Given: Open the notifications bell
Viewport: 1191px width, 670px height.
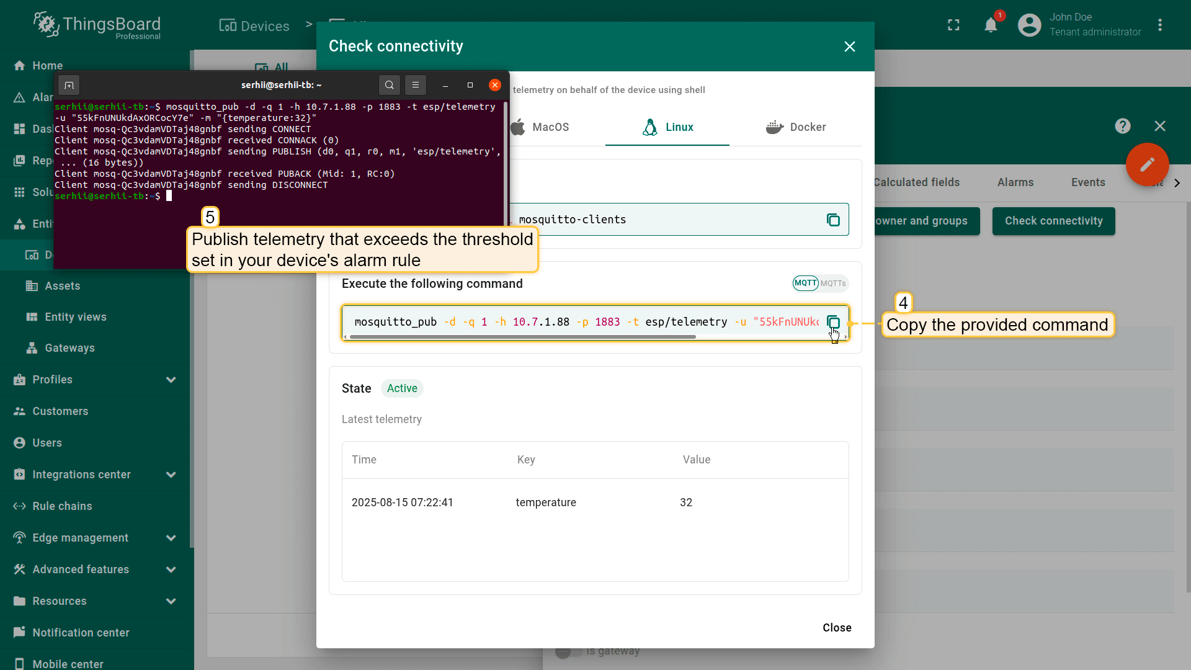Looking at the screenshot, I should [991, 25].
